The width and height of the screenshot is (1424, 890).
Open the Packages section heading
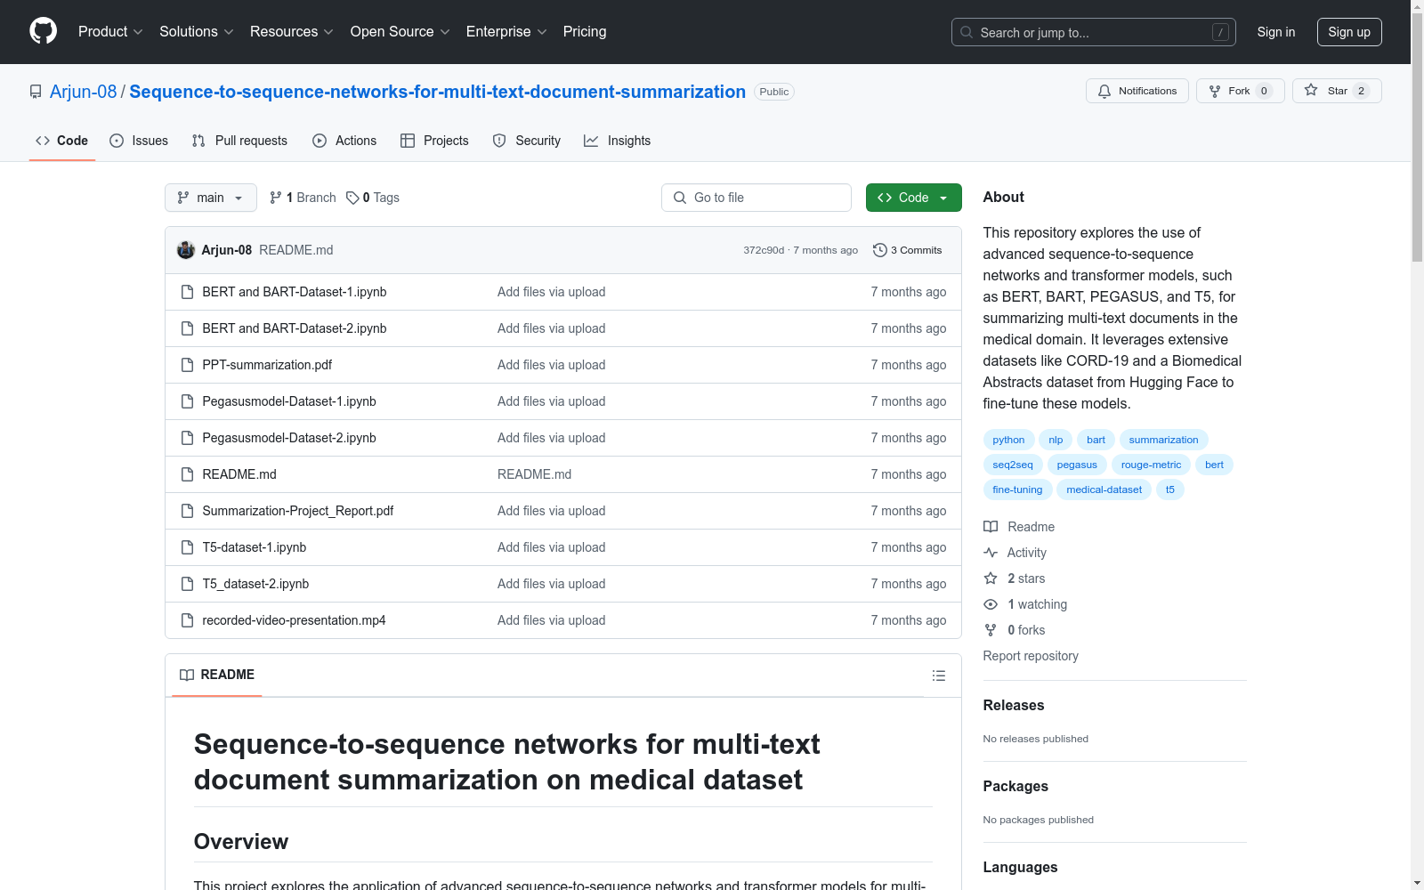(1015, 786)
